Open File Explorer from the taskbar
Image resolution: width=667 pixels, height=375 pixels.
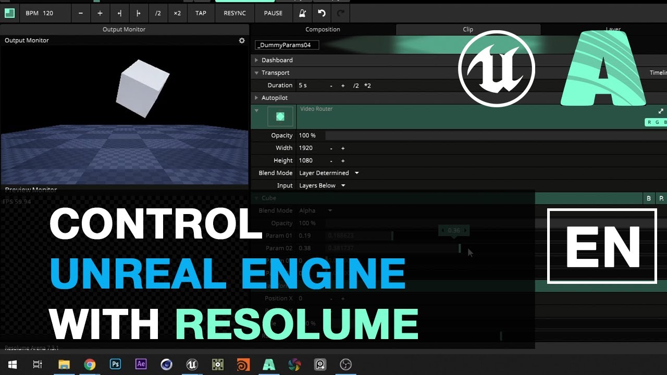64,365
